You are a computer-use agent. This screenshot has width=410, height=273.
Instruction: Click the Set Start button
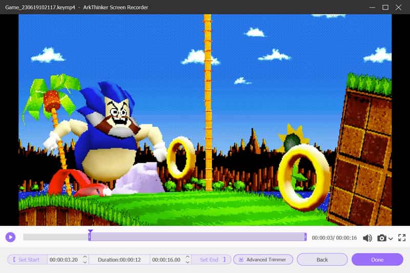[27, 260]
